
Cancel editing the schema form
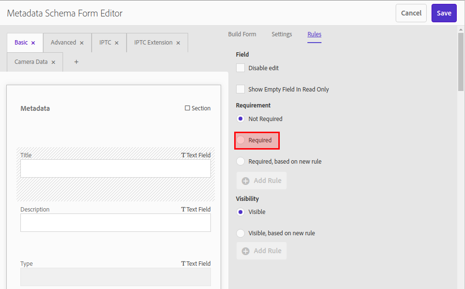411,13
